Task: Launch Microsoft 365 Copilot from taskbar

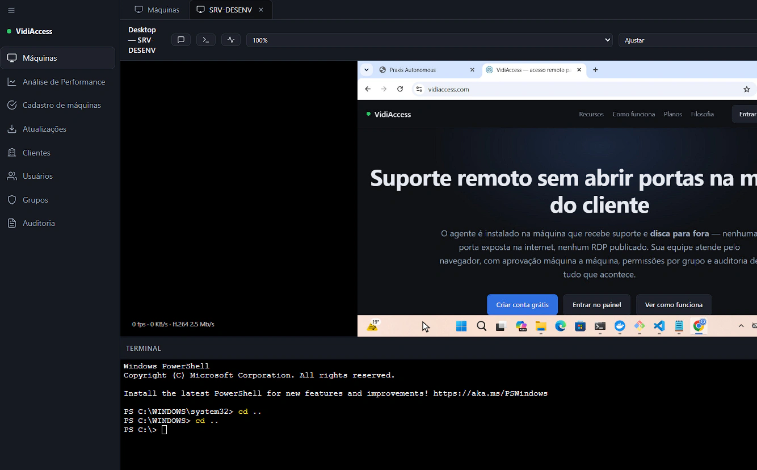Action: click(x=521, y=326)
